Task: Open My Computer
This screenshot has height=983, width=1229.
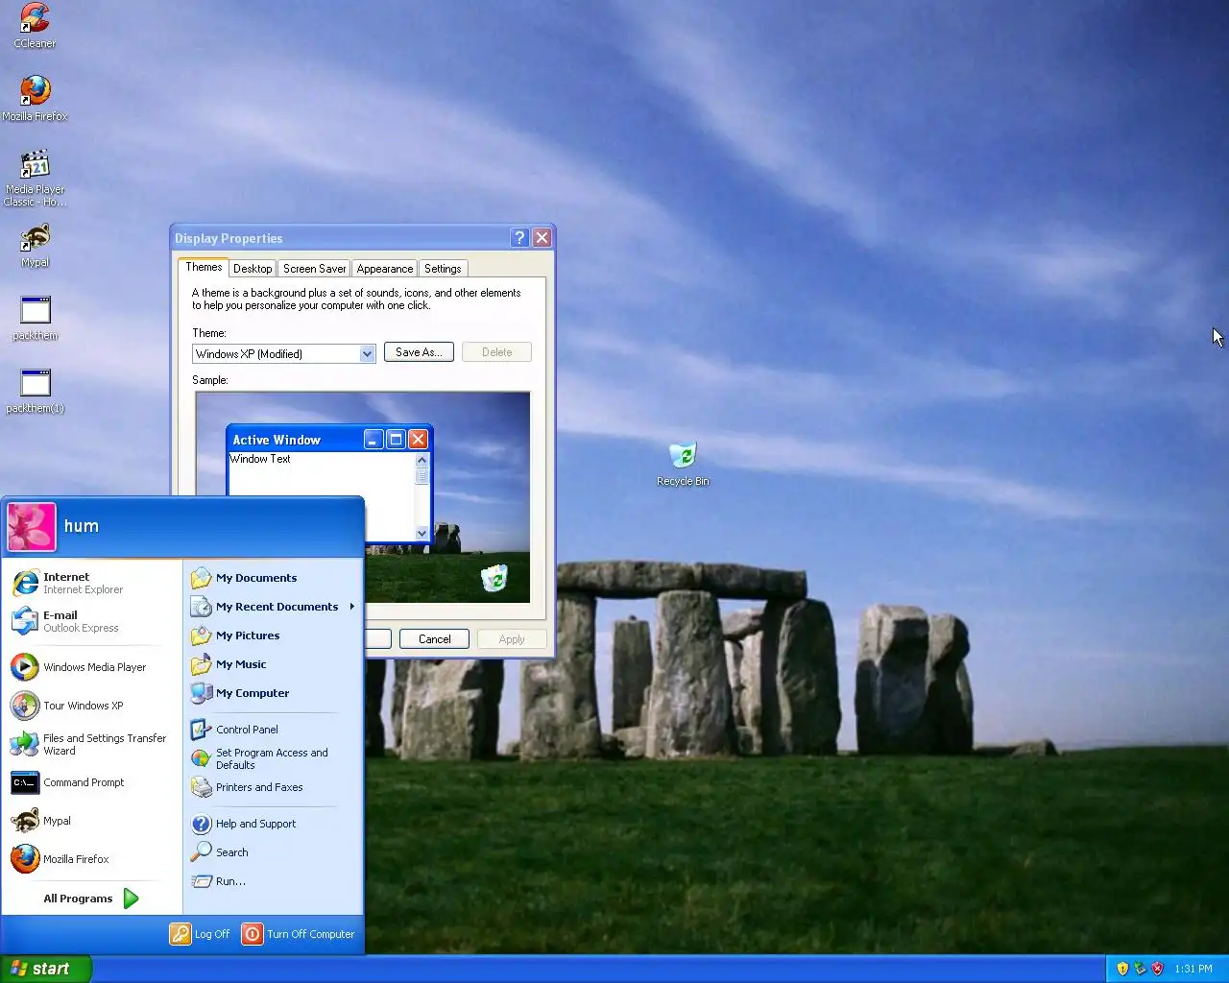Action: [x=273, y=693]
